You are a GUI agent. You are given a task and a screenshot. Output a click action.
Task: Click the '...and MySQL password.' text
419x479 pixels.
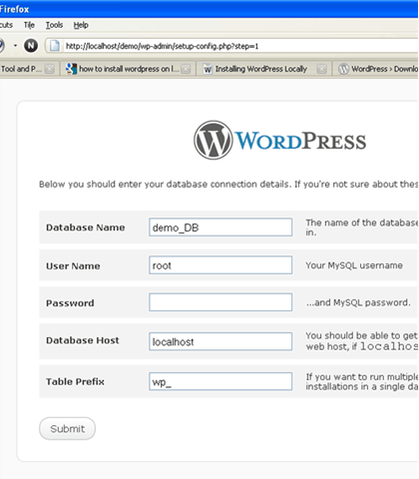point(358,302)
